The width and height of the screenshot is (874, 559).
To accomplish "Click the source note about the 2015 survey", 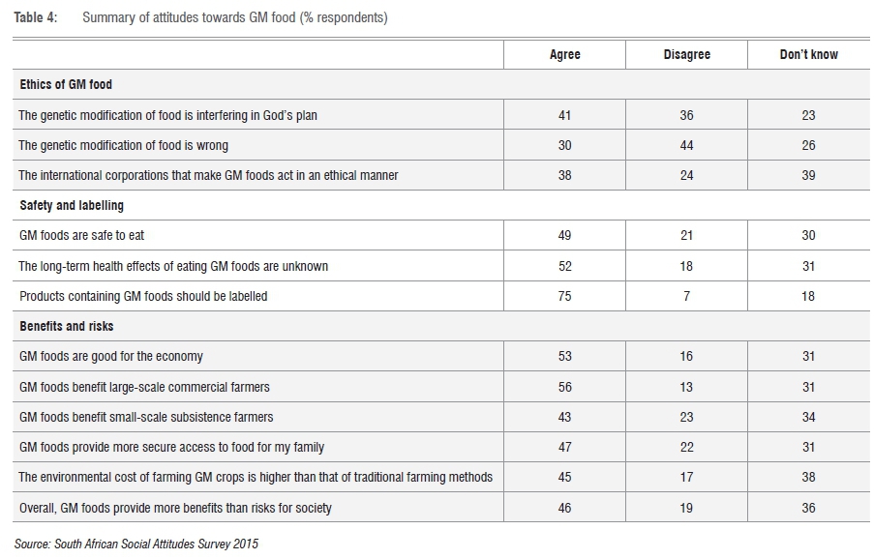I will [x=136, y=544].
